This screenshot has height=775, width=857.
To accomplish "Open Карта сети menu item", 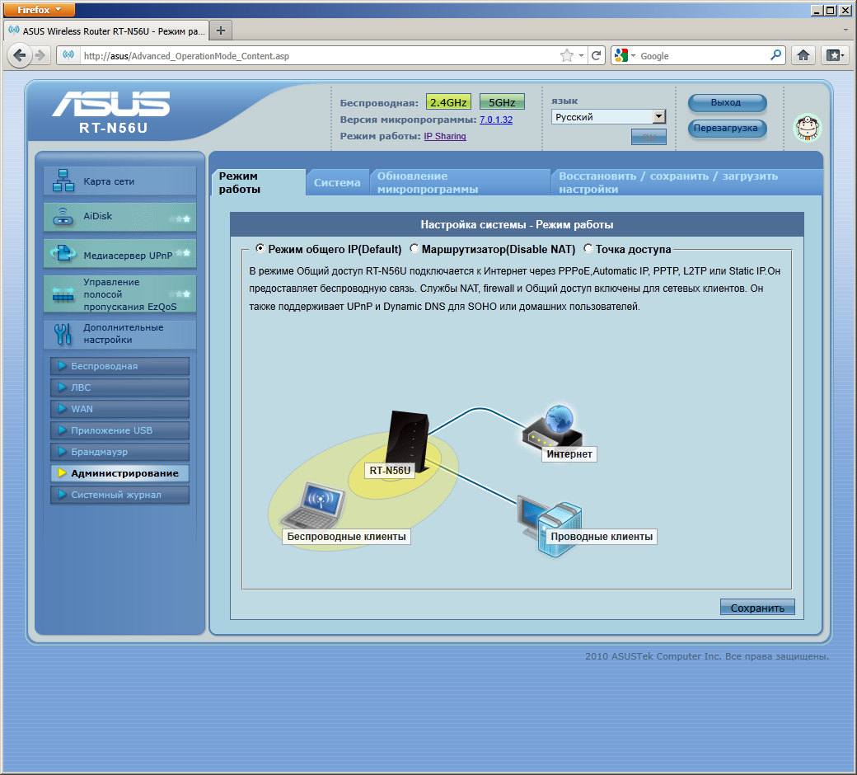I will pos(119,181).
